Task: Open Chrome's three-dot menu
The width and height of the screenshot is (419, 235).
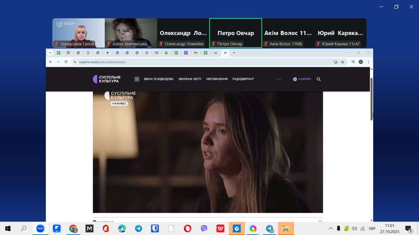Action: click(368, 62)
